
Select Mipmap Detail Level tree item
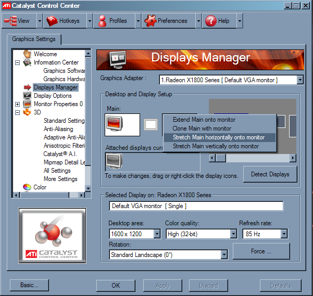[x=64, y=162]
